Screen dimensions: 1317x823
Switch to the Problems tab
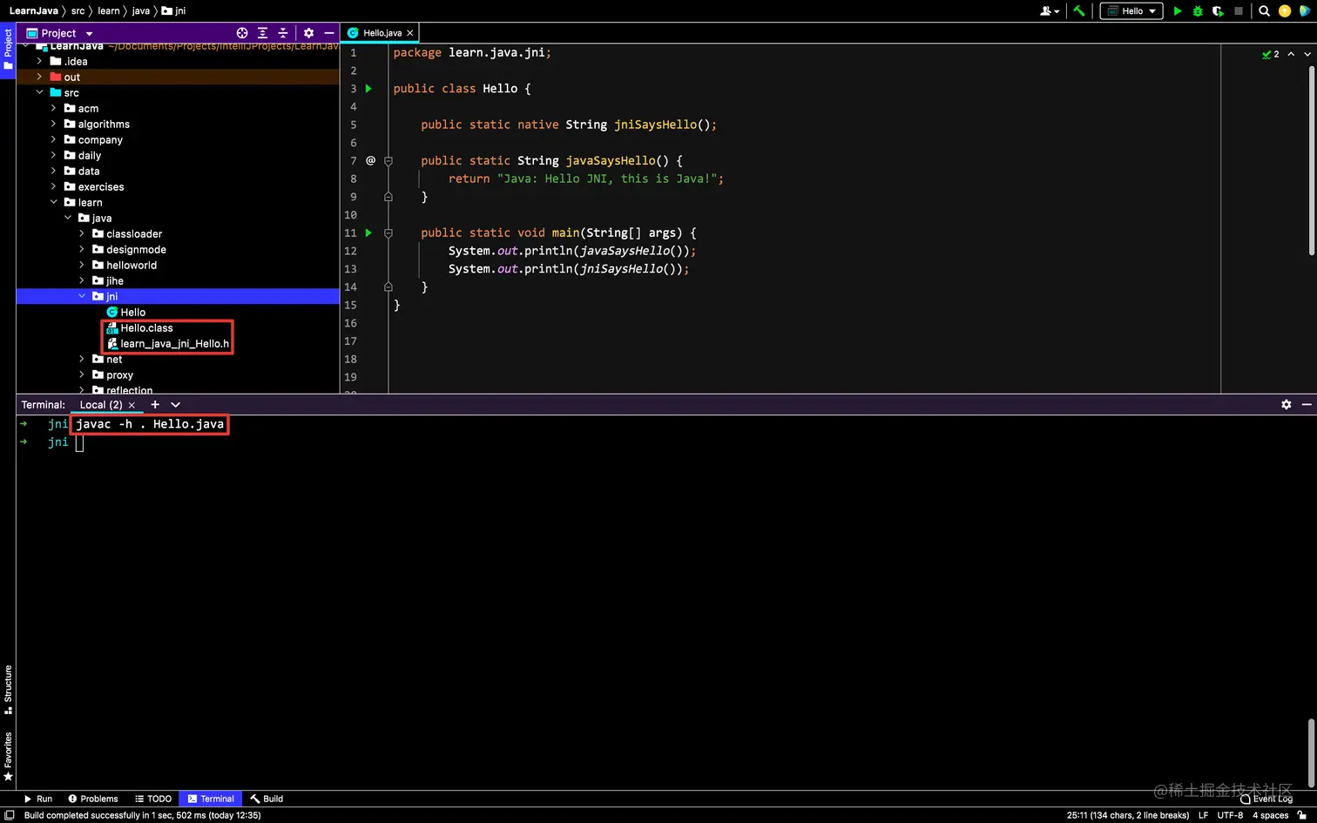click(x=93, y=799)
